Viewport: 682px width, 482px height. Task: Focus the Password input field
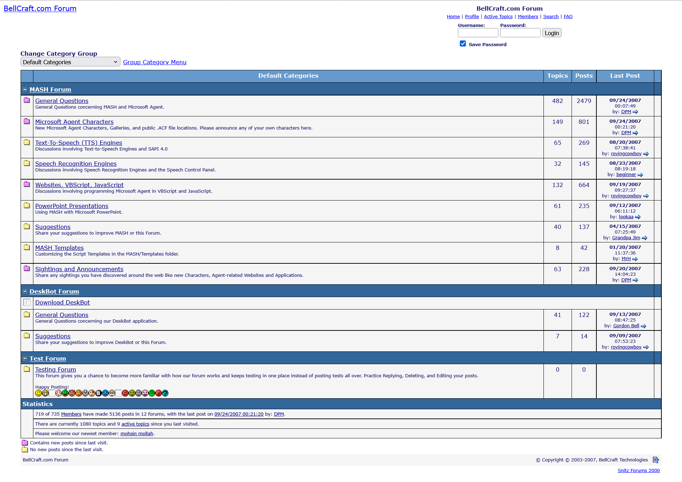(520, 33)
